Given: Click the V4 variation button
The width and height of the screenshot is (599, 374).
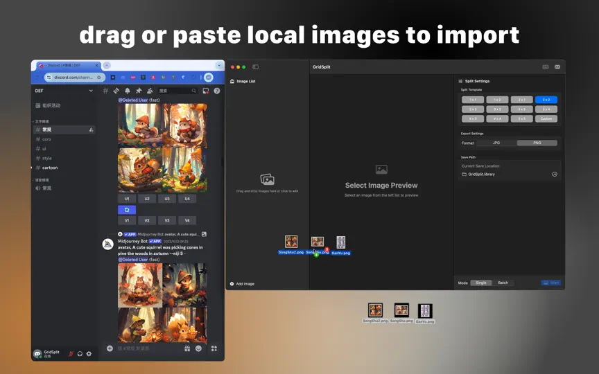Looking at the screenshot, I should (x=187, y=220).
